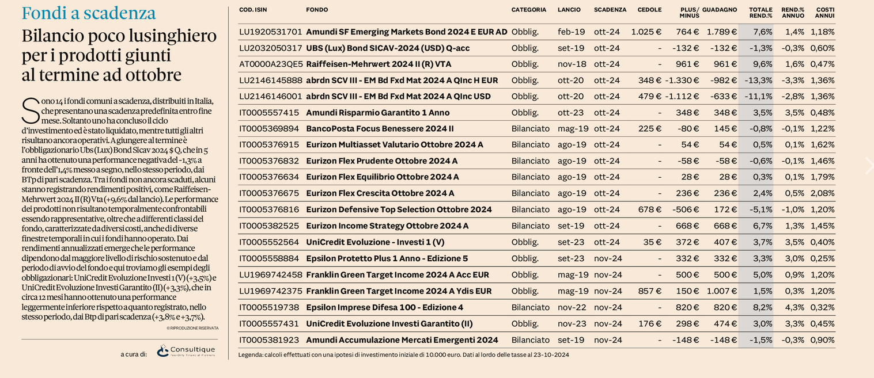Click the 'REND.% ANNUO' column header
874x378 pixels.
[793, 13]
